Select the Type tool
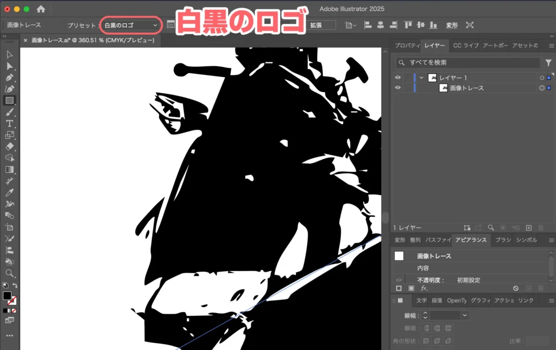Image resolution: width=556 pixels, height=350 pixels. point(9,124)
